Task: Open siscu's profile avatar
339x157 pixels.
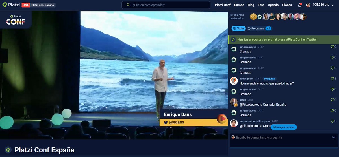Action: coord(234,102)
